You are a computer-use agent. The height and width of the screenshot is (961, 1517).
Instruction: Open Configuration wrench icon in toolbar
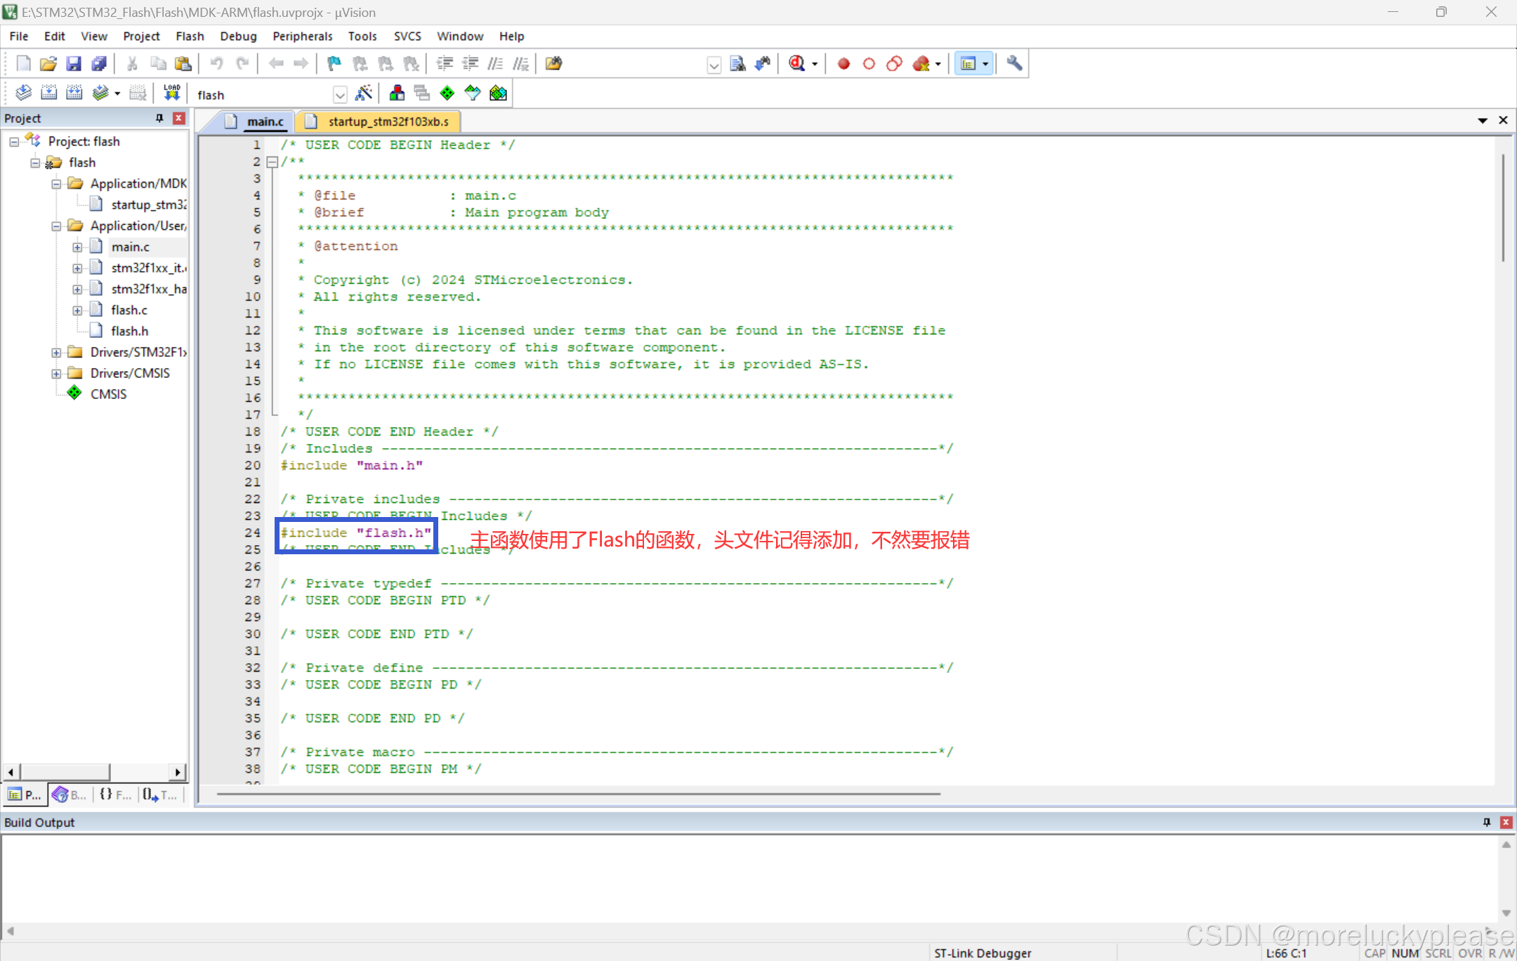pos(1013,63)
